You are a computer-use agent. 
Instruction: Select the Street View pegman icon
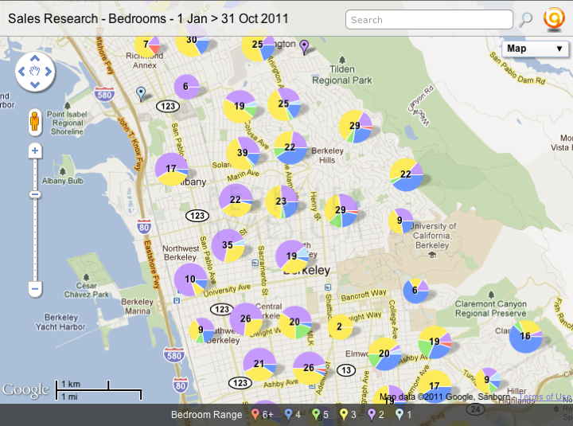click(35, 123)
